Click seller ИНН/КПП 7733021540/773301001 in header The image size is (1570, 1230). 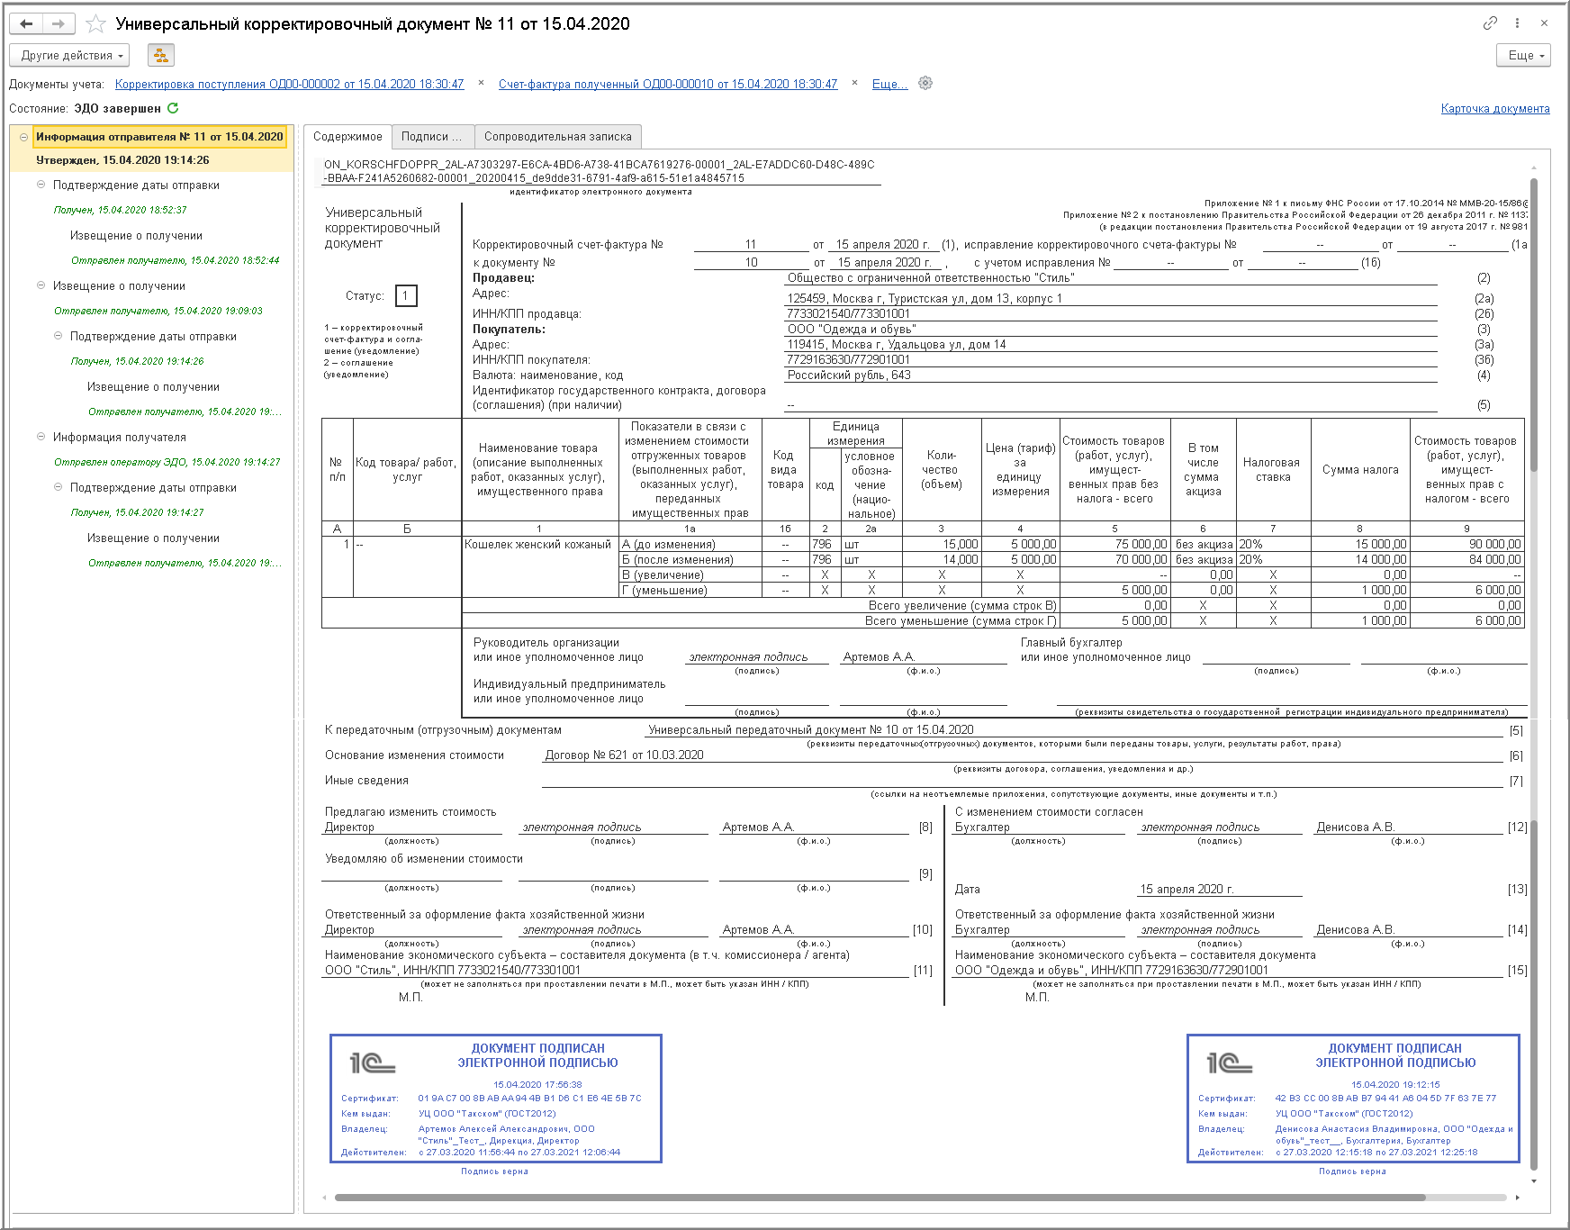848,314
